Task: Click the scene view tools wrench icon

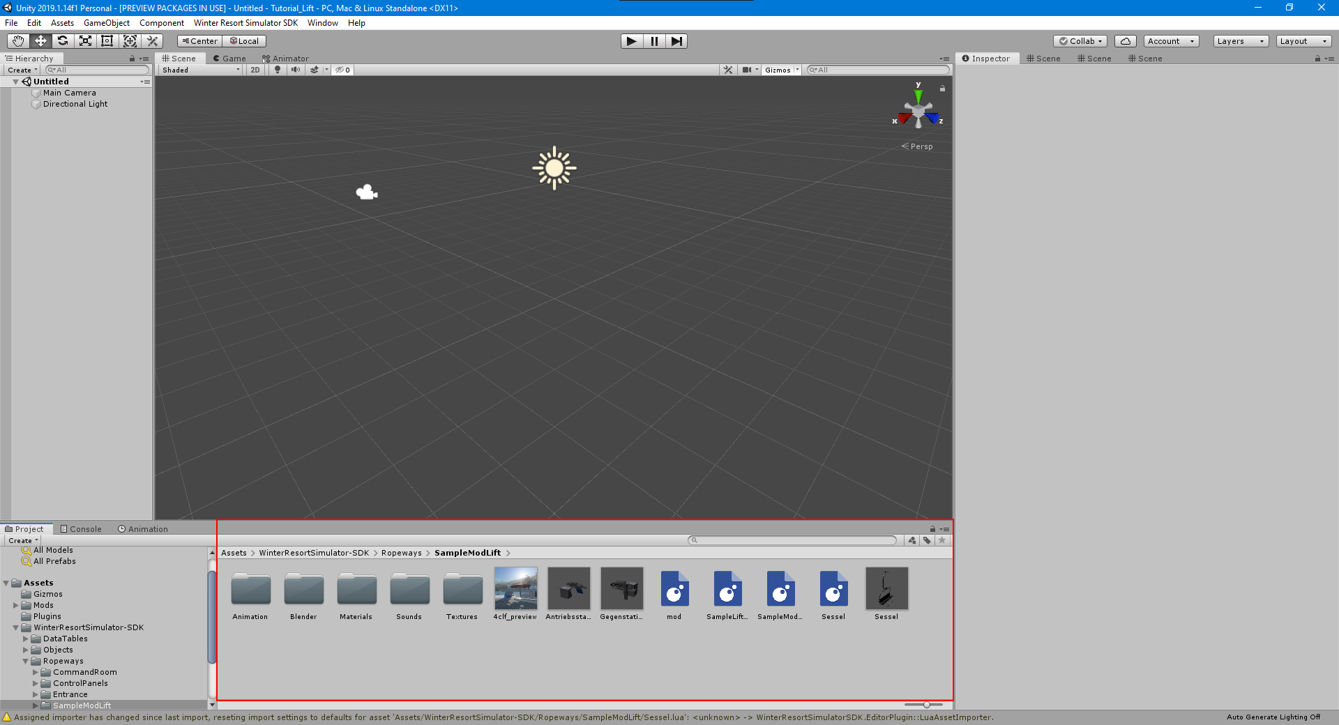Action: coord(728,70)
